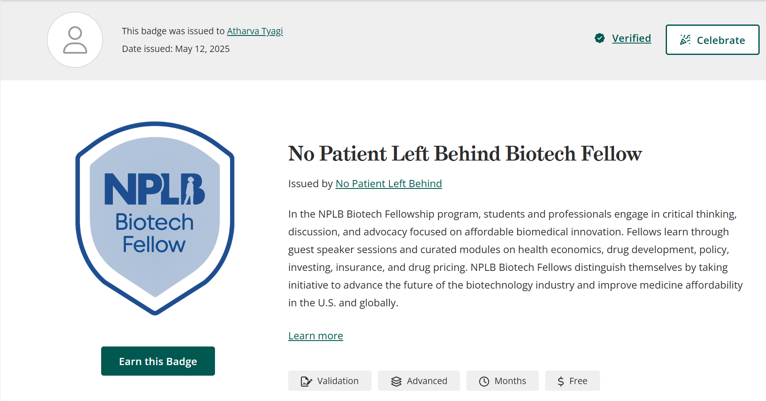Click the green Verified checkmark icon

(600, 38)
